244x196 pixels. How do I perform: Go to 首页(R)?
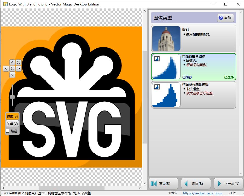tap(163, 183)
